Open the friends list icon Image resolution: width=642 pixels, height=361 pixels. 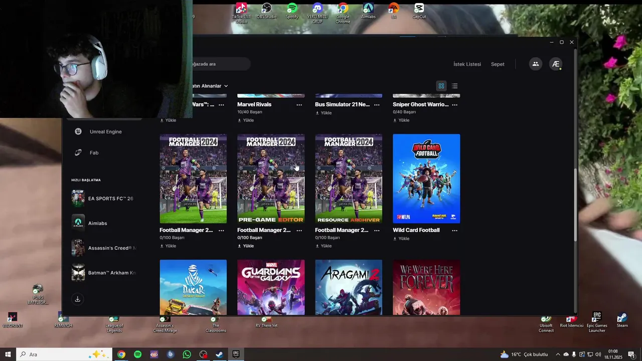[536, 64]
